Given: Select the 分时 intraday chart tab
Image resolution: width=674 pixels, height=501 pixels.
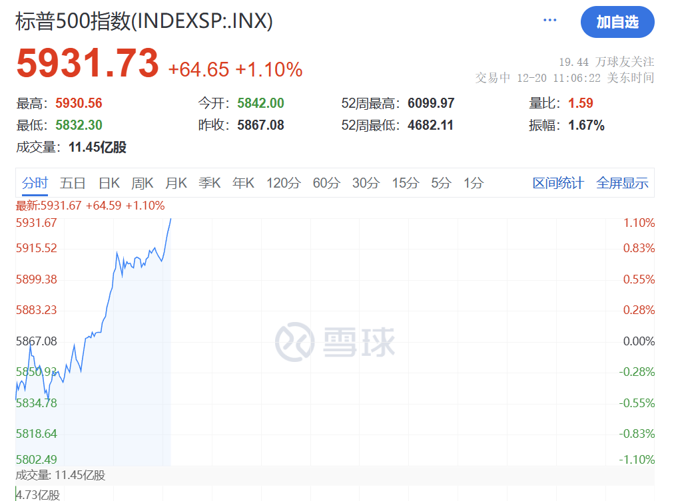Looking at the screenshot, I should (x=35, y=184).
